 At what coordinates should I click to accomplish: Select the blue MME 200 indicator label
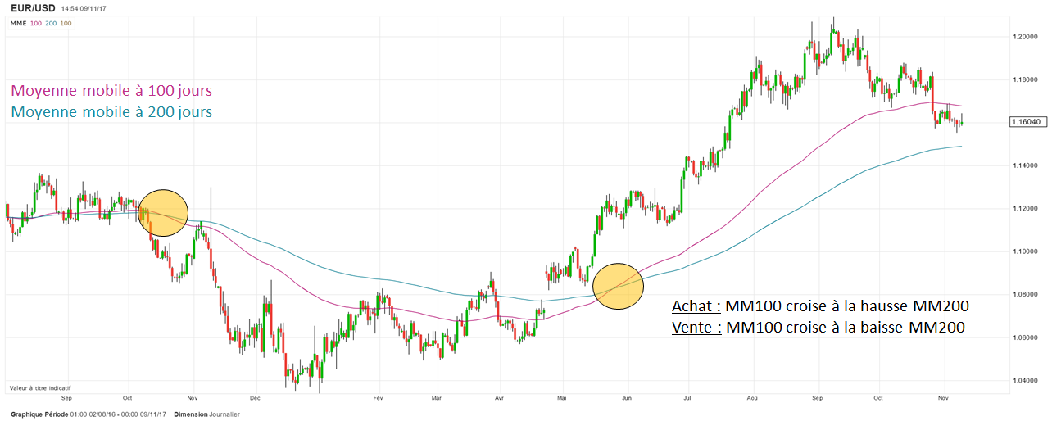51,24
